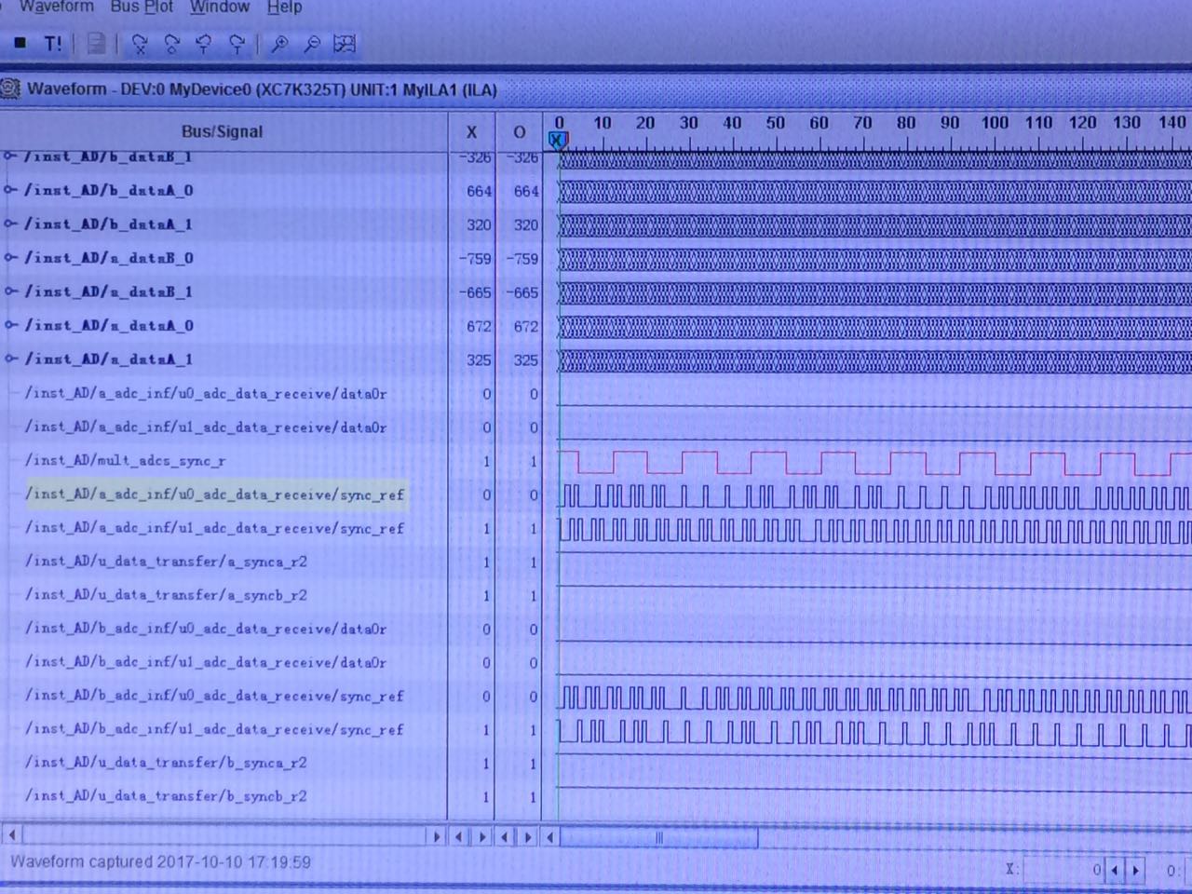
Task: Click the time ruler at sample 100
Action: coord(995,123)
